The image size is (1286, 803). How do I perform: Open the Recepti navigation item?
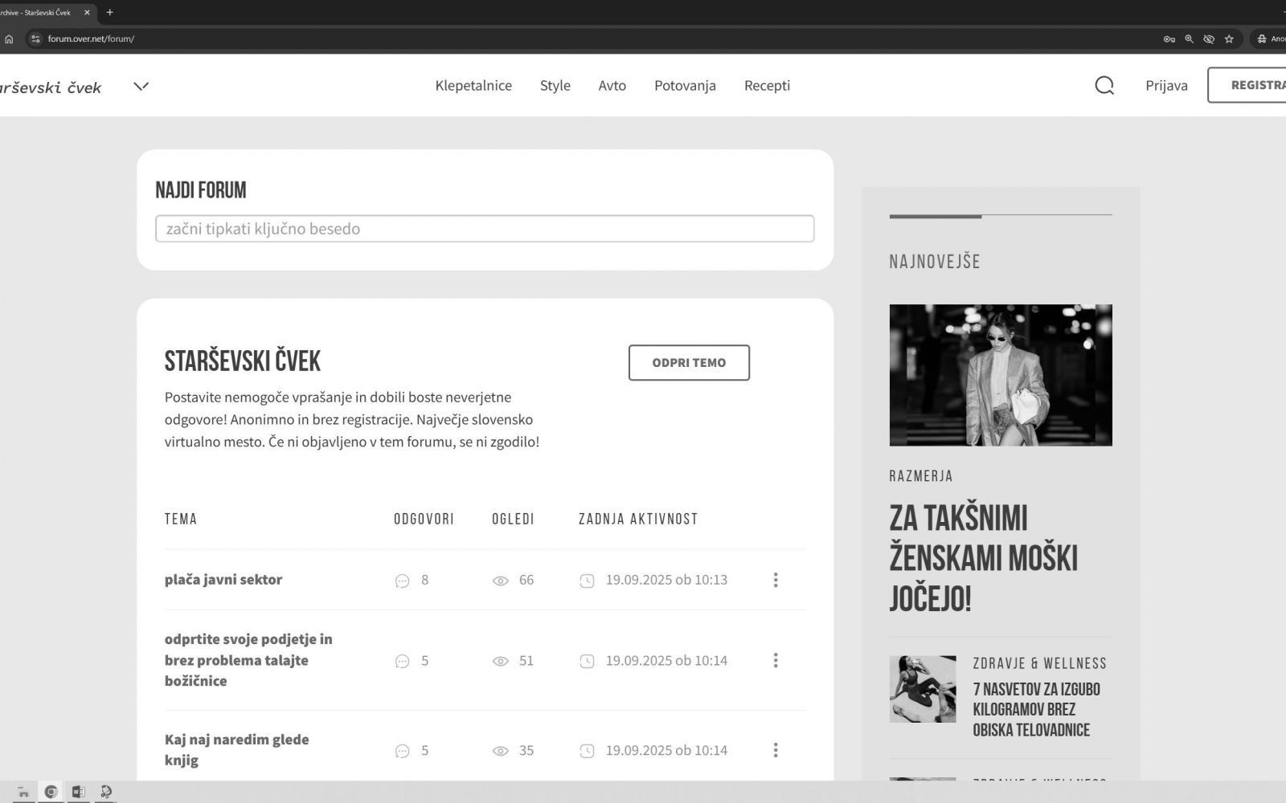(767, 85)
